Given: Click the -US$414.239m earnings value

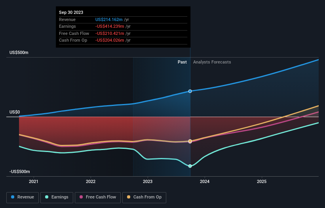Looking at the screenshot, I should [x=110, y=26].
